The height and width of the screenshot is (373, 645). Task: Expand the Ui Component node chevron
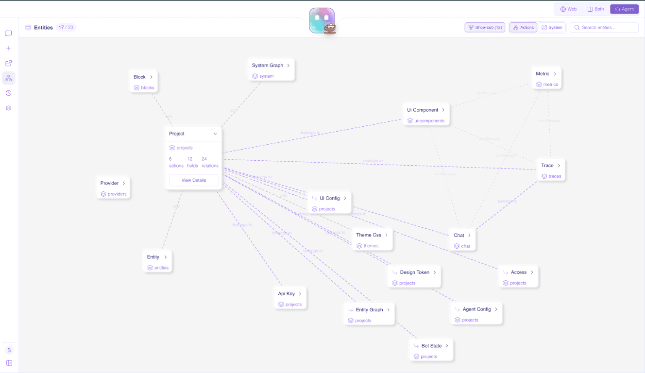443,110
